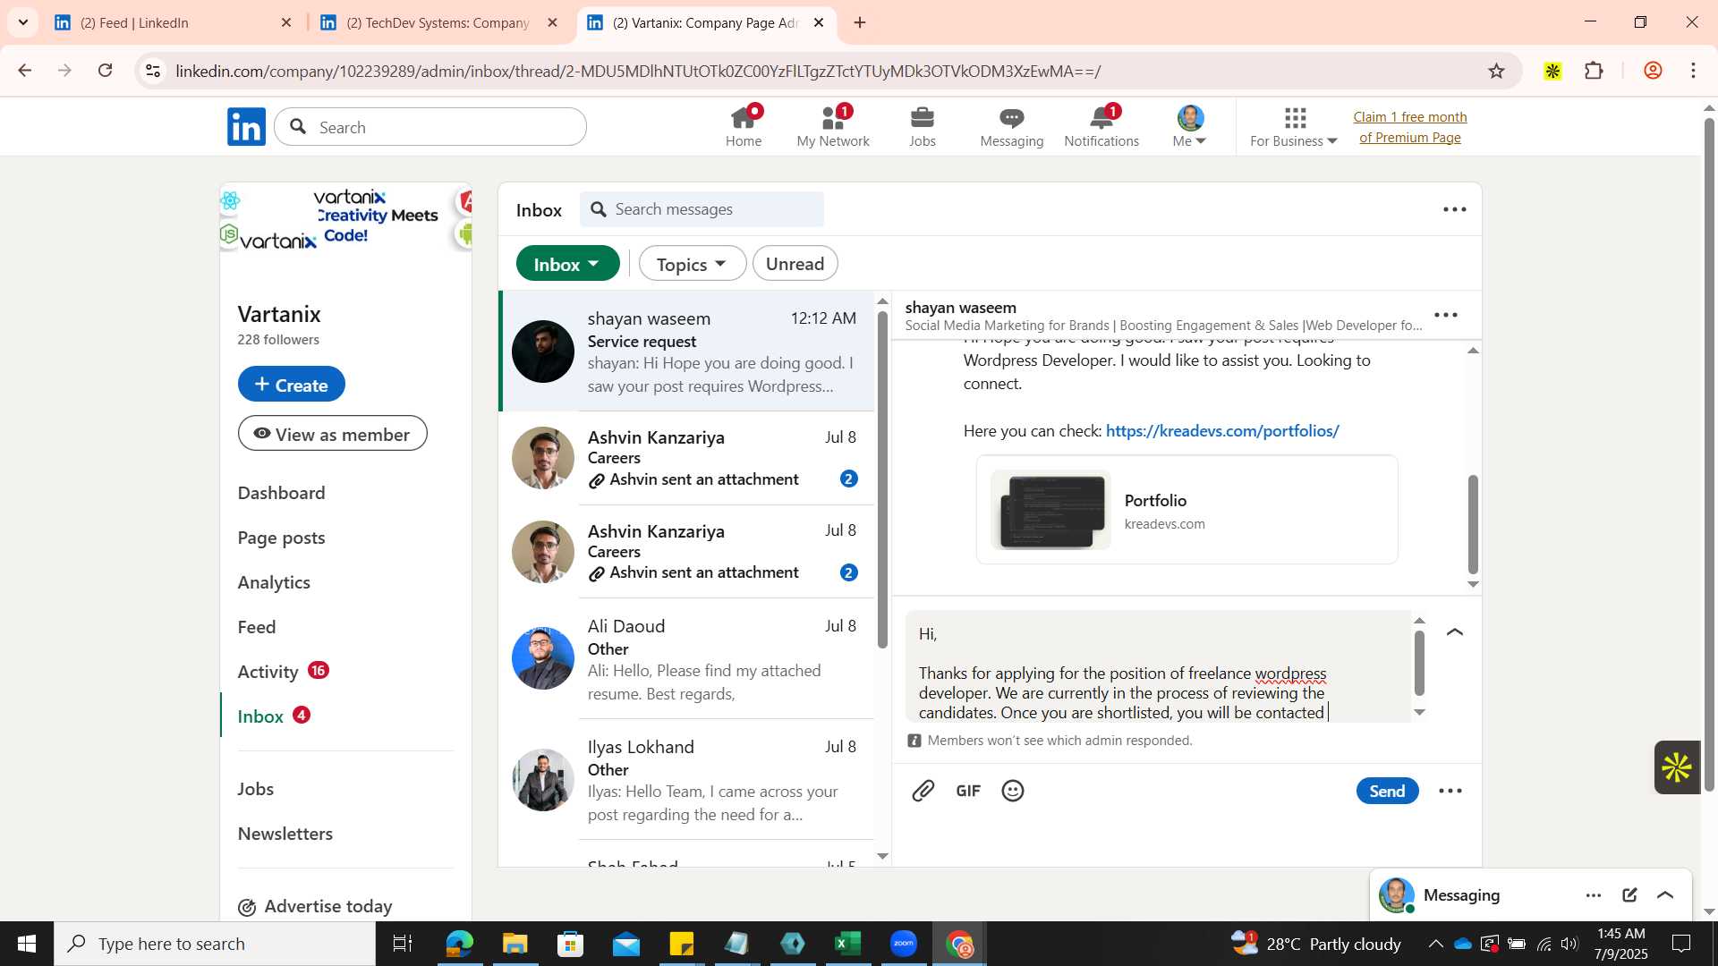Open Zoom from the taskbar
Image resolution: width=1718 pixels, height=966 pixels.
pos(904,944)
